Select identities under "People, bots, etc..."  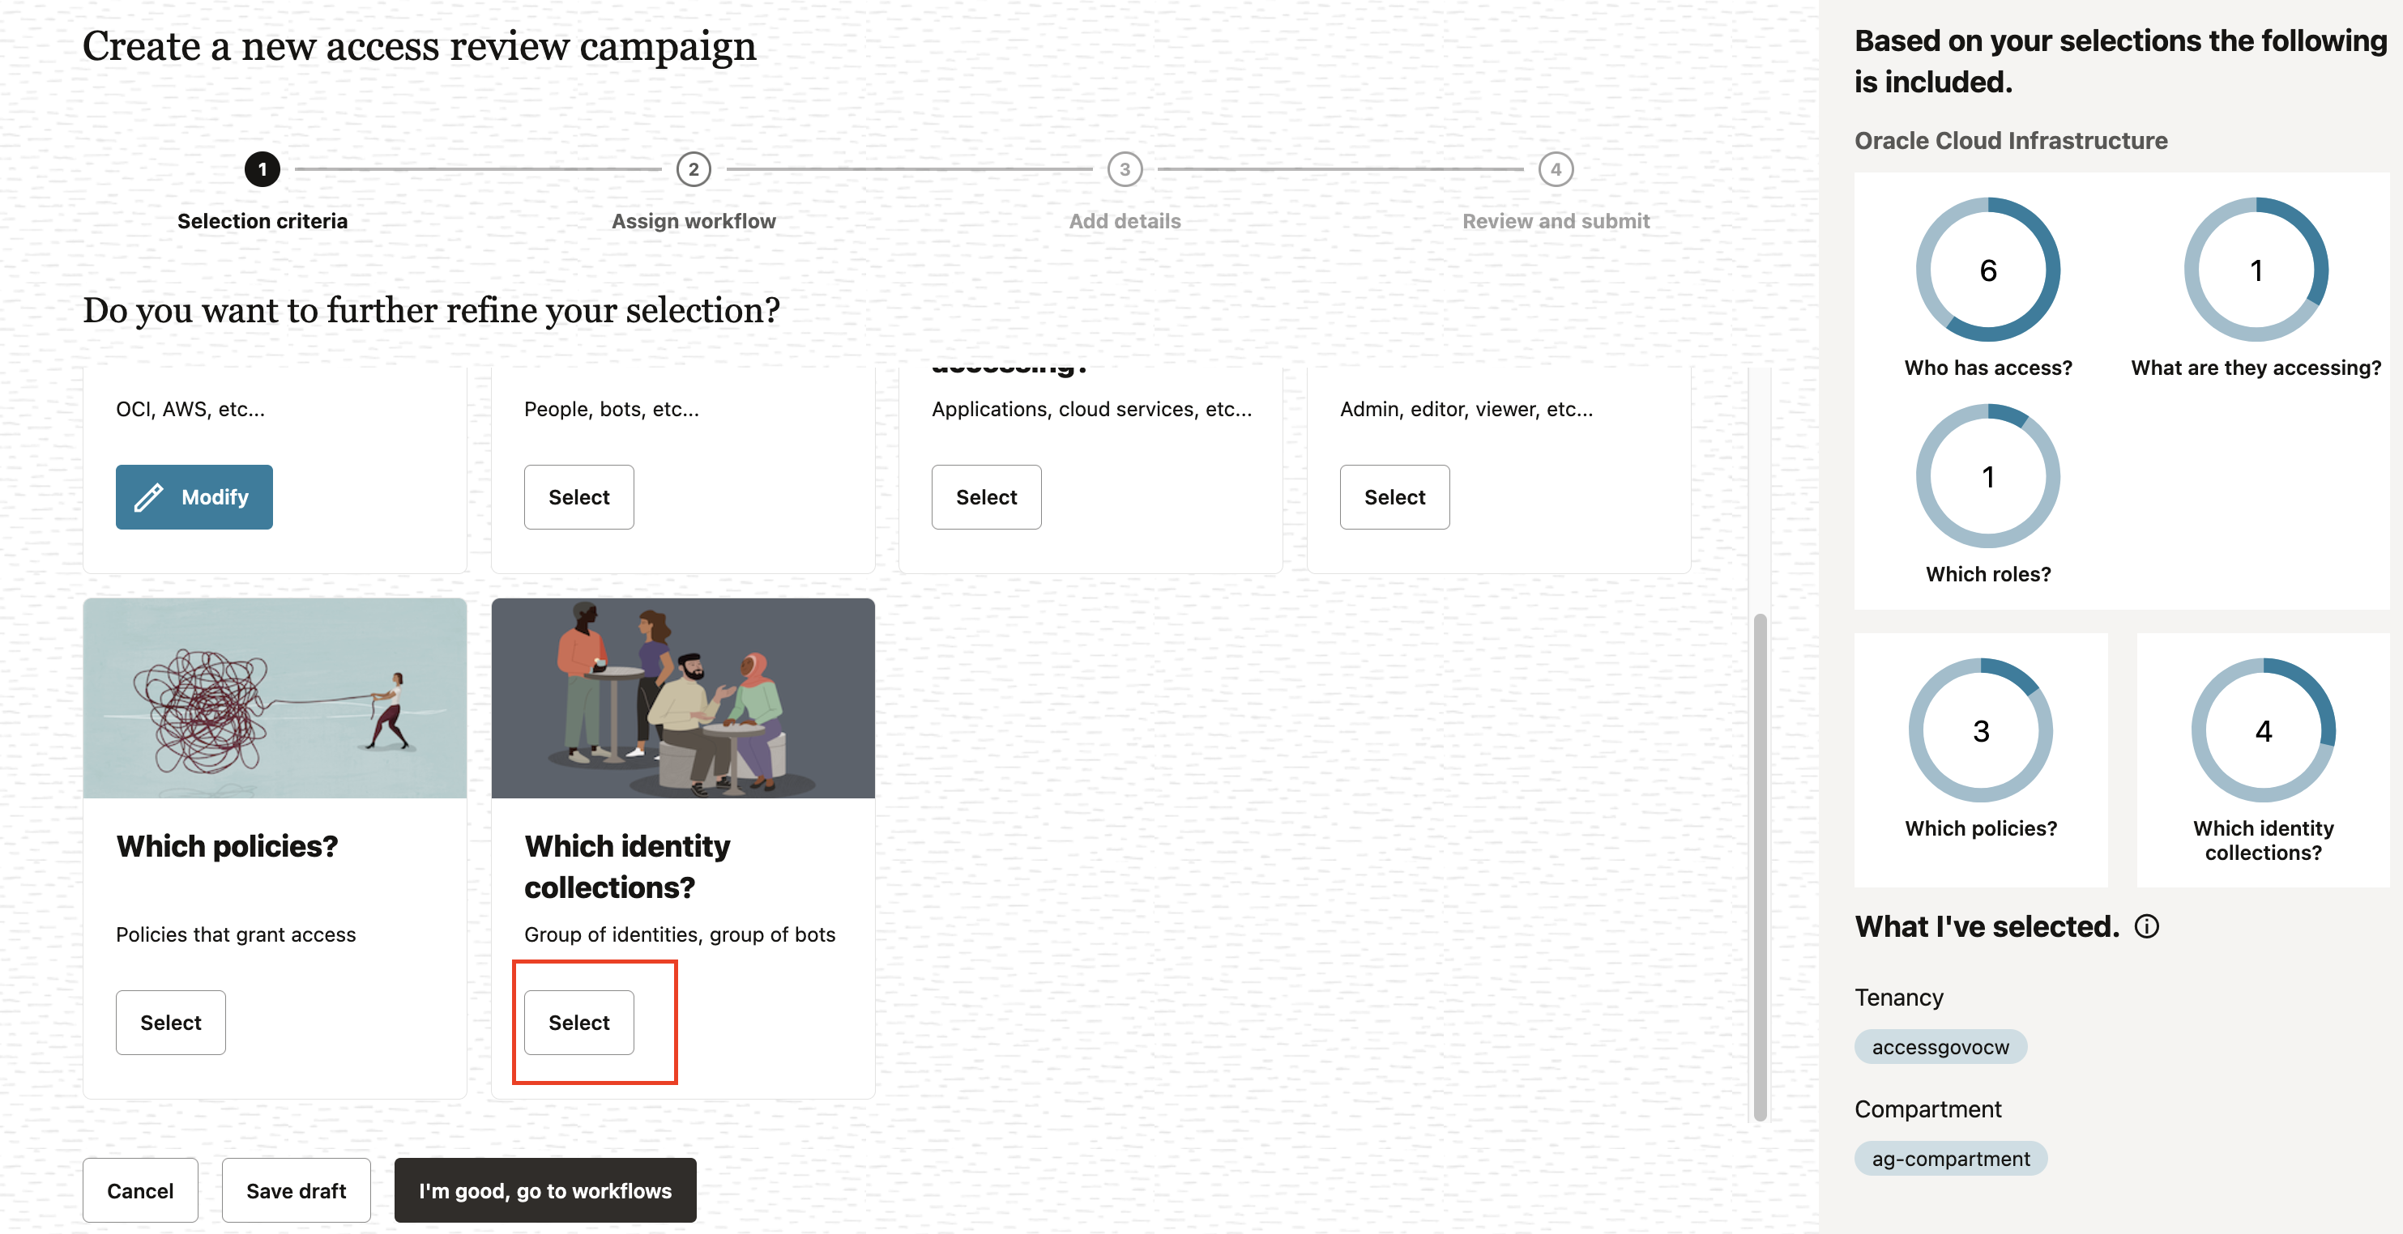pos(578,497)
